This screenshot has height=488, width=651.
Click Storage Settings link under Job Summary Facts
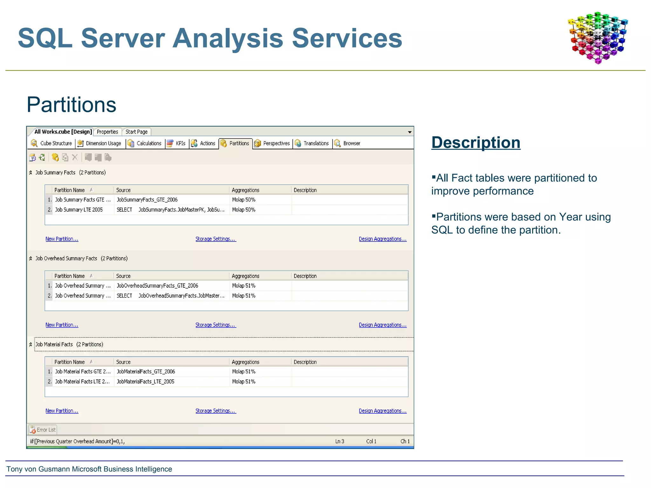216,239
